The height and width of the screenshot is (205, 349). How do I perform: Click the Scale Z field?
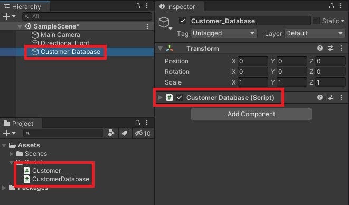(331, 82)
